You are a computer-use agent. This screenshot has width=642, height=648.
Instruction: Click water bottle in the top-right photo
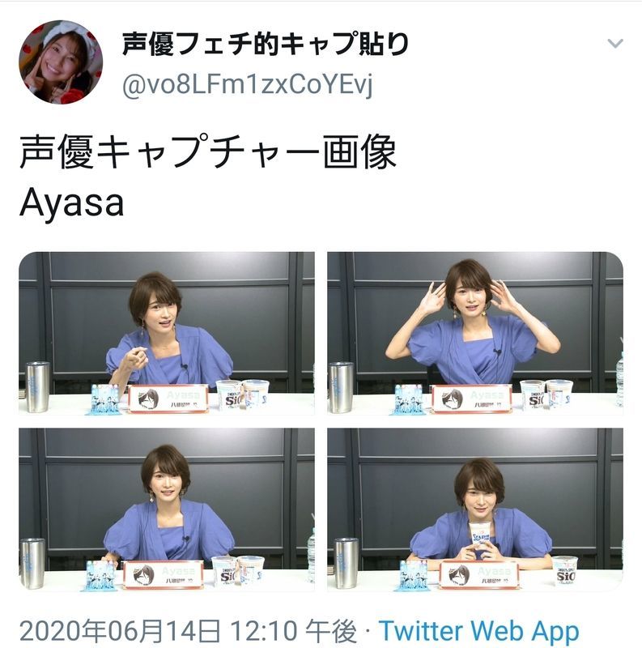click(619, 379)
